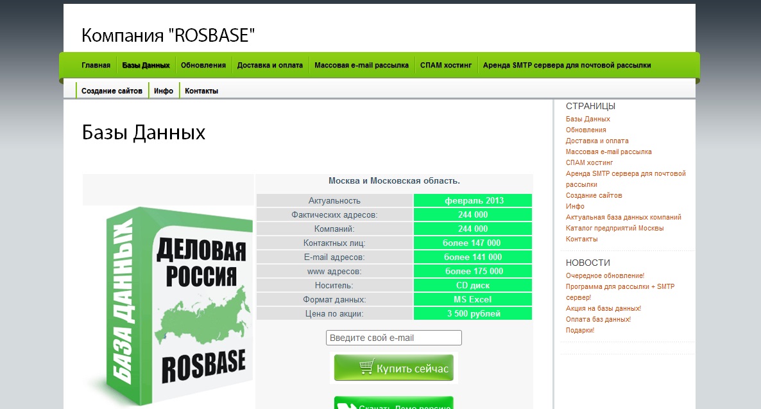Click the более 141 000 cell
This screenshot has height=409, width=761.
[473, 257]
